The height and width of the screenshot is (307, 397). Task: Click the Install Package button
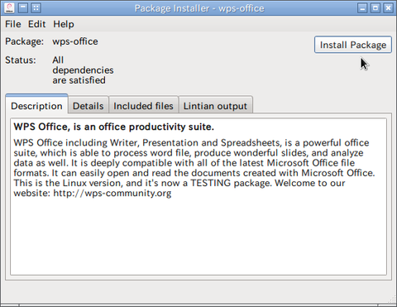[x=353, y=45]
